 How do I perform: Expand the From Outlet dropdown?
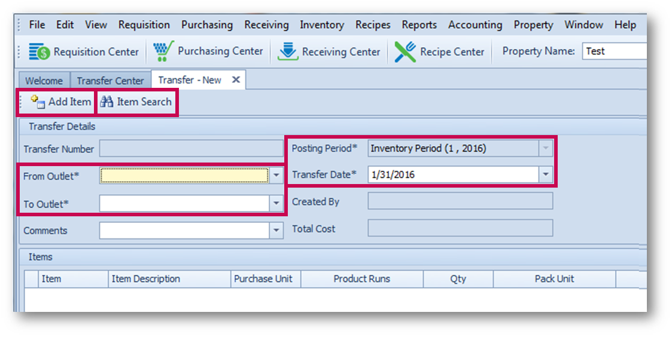[276, 176]
